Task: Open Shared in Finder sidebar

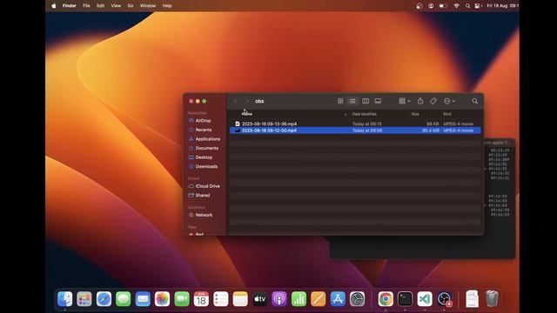Action: (199, 195)
